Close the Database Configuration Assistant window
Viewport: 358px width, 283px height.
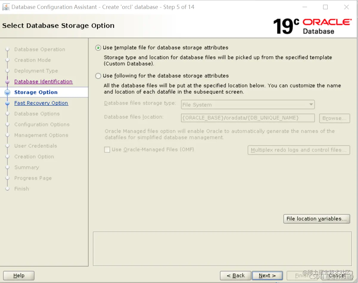(346, 7)
